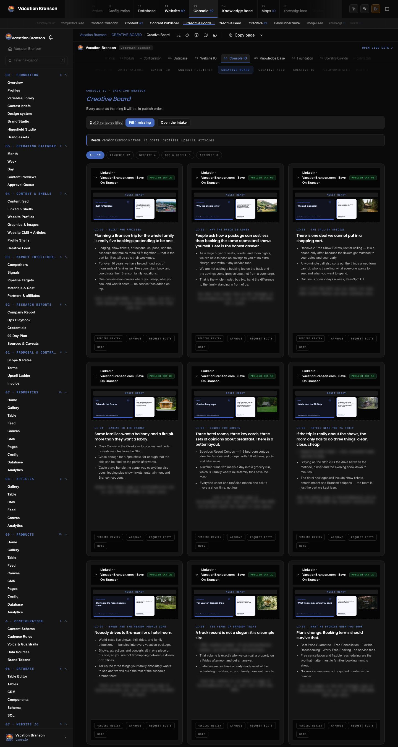Open the chat comment icon
Viewport: 398px width, 747px height.
[x=215, y=35]
